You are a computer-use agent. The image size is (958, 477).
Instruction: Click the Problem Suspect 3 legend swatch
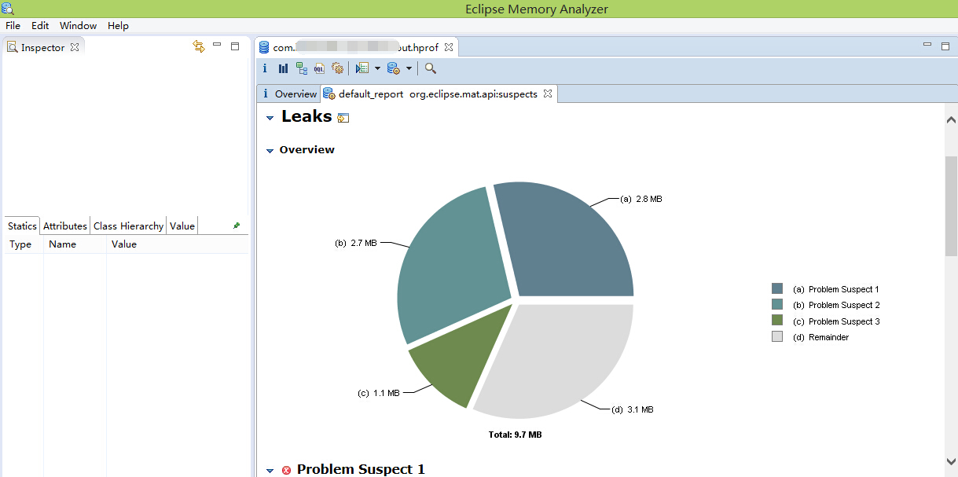pyautogui.click(x=777, y=321)
